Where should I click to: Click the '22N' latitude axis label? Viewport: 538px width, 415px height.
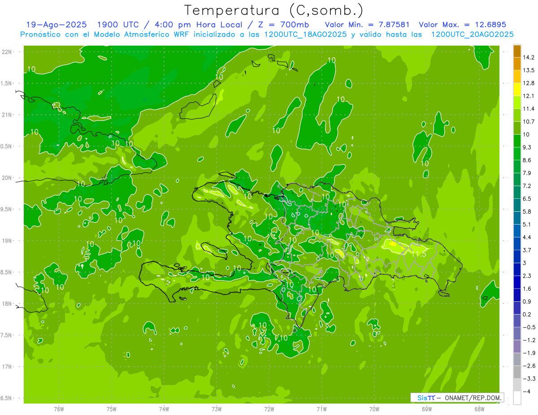[6, 51]
